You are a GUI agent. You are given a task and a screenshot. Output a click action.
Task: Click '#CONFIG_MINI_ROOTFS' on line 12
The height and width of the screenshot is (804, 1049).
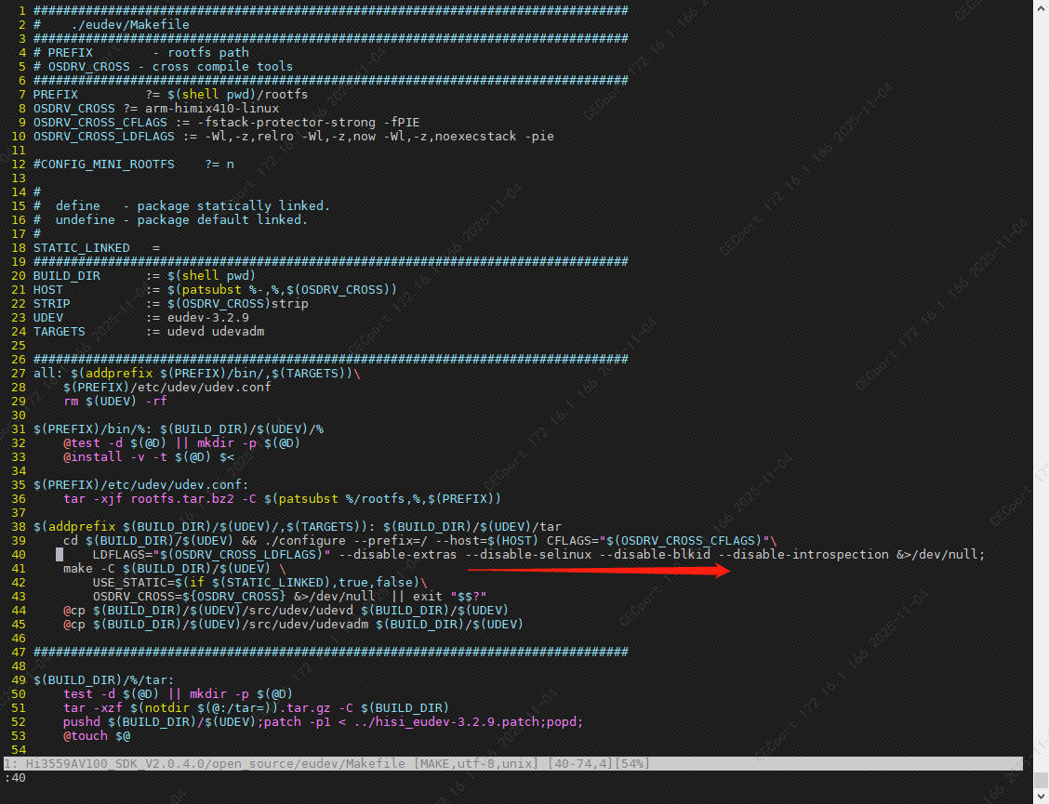(x=104, y=165)
